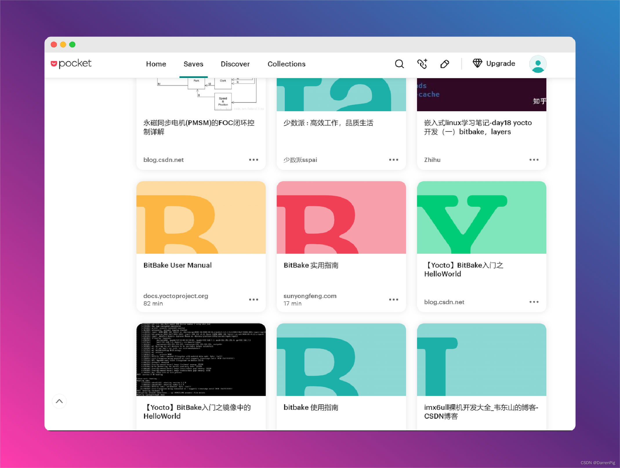Click the Pocket logo
620x468 pixels.
[x=71, y=64]
